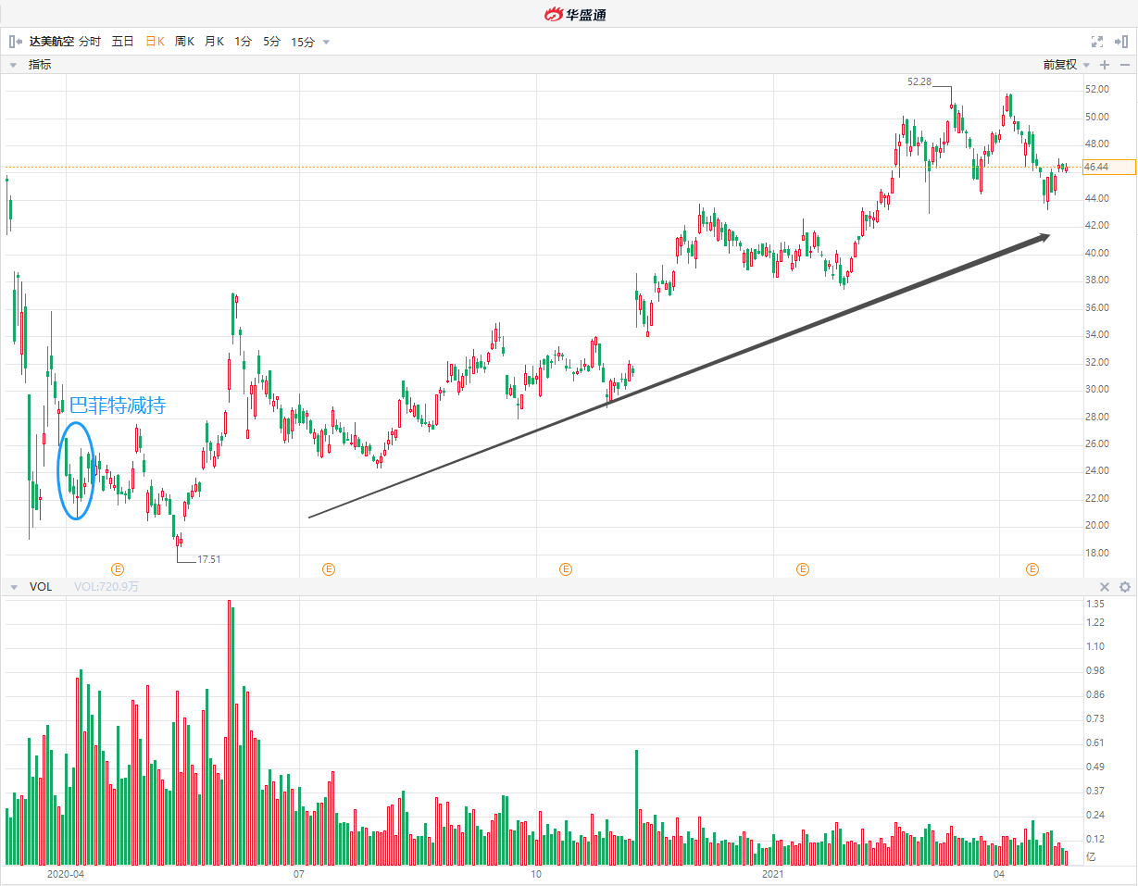Image resolution: width=1138 pixels, height=886 pixels.
Task: Select the 月K monthly candlestick tab
Action: point(214,42)
